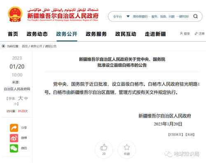206x163 pixels.
Task: Like the article with thumbs-up icon
Action: [x=104, y=147]
